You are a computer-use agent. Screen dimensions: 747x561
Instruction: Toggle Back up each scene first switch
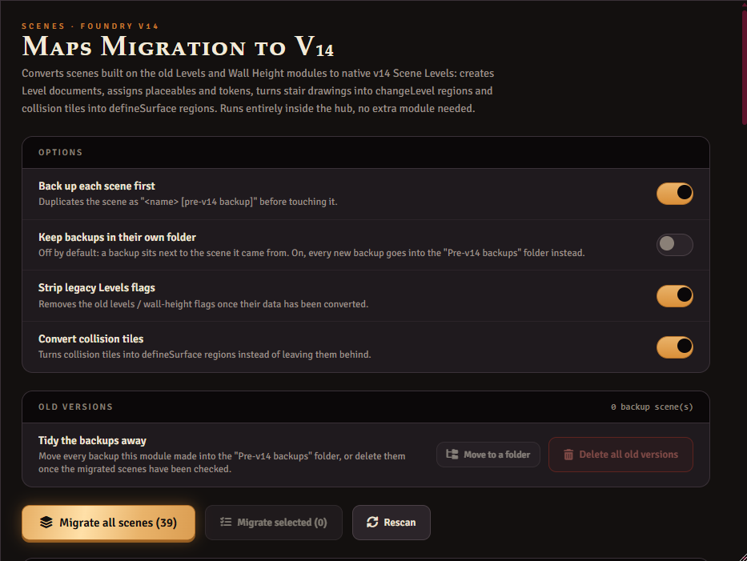tap(675, 194)
